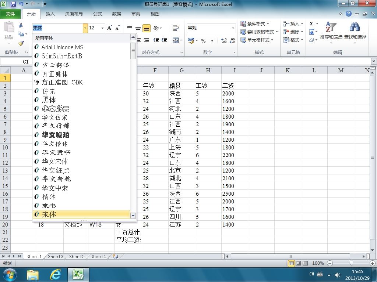Insert new worksheet tab icon

coord(115,256)
